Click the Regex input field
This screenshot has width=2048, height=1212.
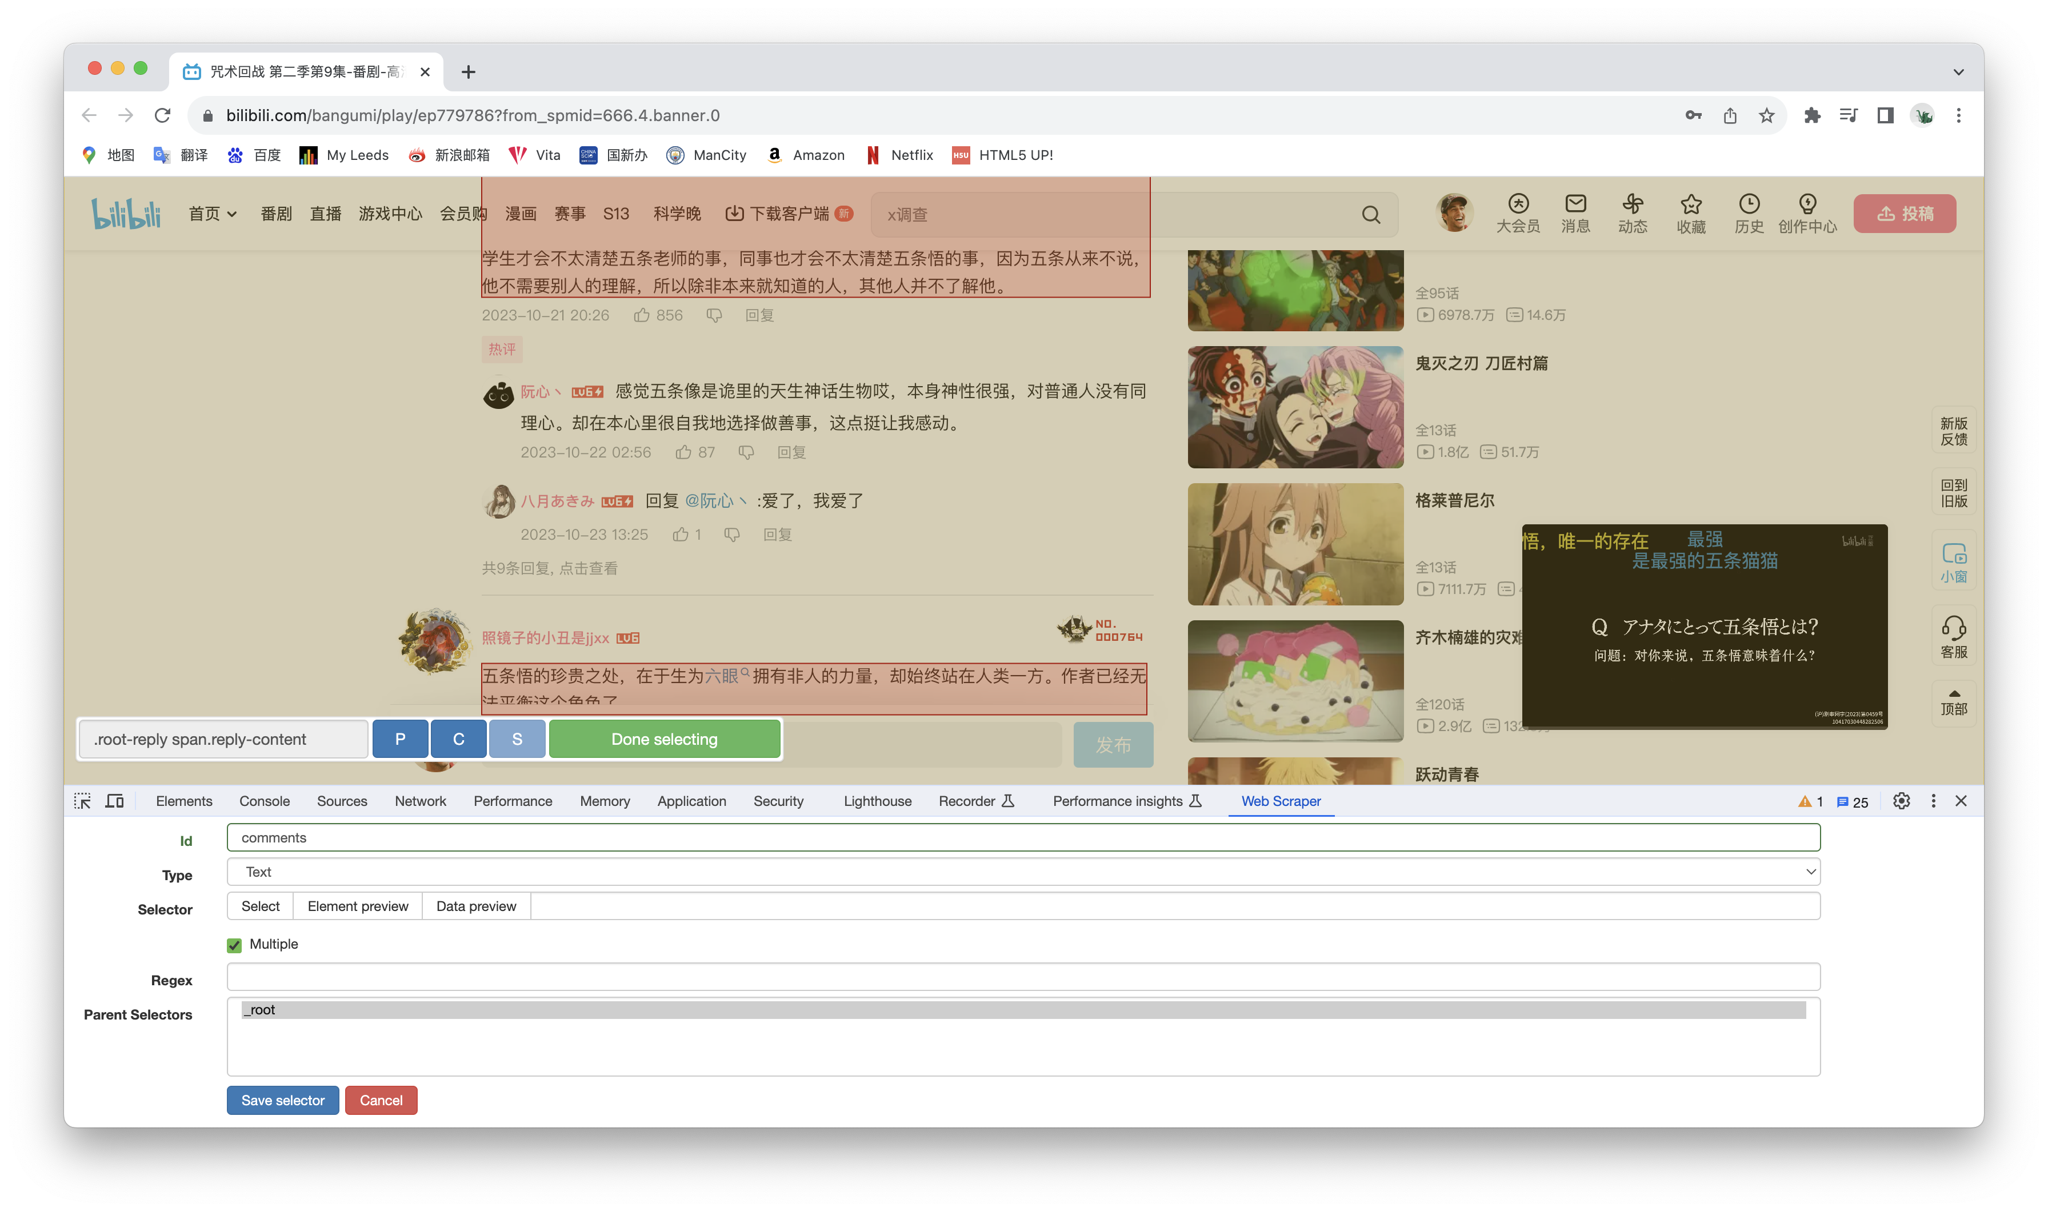tap(1023, 978)
